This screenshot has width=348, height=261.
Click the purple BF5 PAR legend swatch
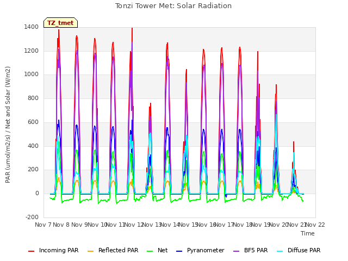coord(237,251)
